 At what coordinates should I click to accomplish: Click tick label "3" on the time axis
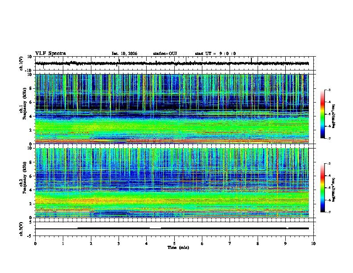pyautogui.click(x=119, y=244)
